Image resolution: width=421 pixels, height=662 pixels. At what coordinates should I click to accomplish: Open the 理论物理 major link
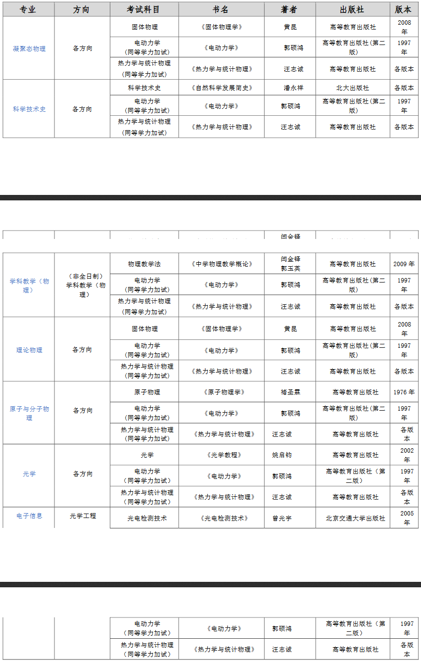click(x=29, y=350)
